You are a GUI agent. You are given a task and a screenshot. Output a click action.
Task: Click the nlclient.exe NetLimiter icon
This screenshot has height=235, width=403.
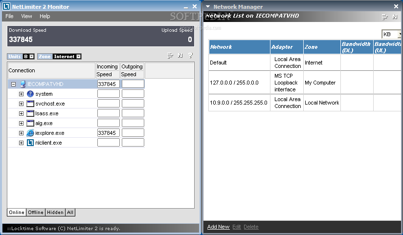coord(30,143)
